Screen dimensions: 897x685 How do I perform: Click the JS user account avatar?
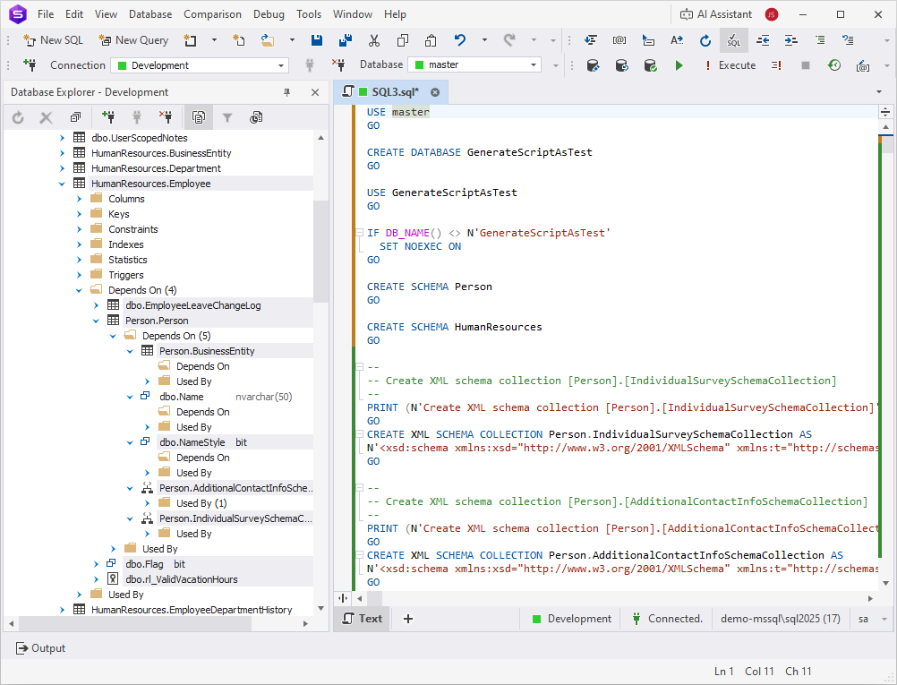coord(772,14)
